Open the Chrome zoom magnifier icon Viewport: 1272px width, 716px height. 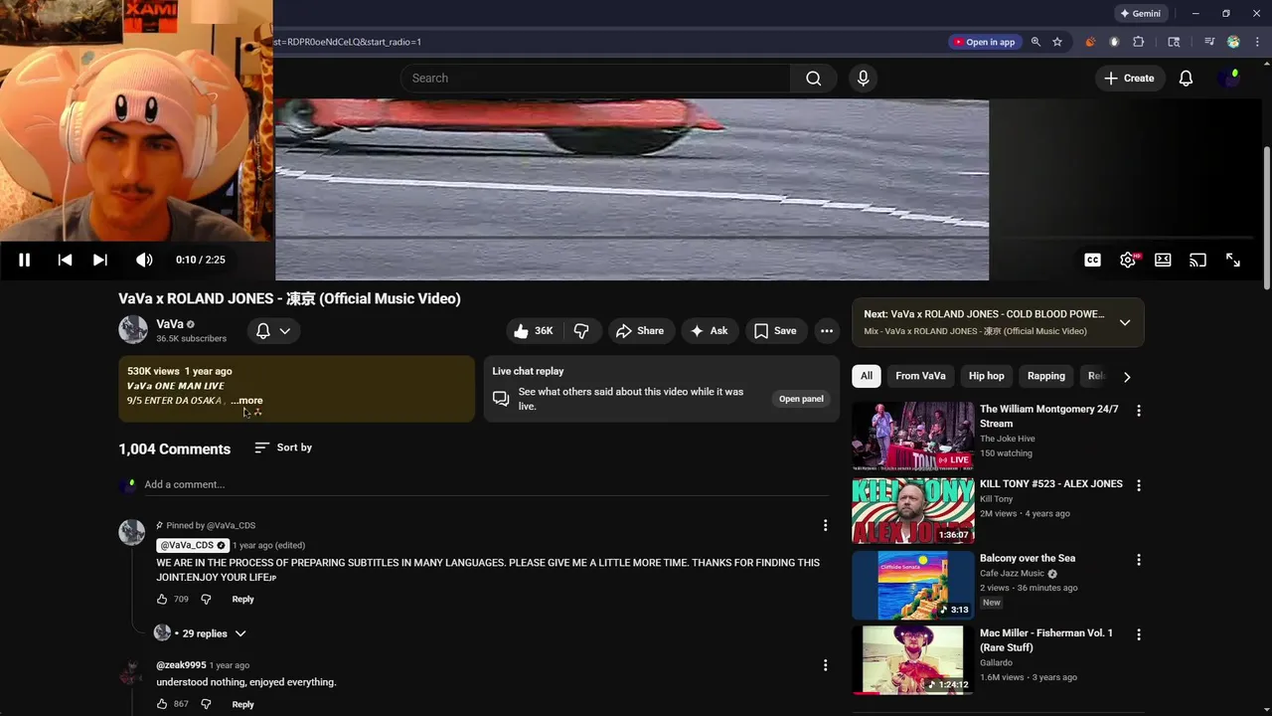click(1035, 42)
